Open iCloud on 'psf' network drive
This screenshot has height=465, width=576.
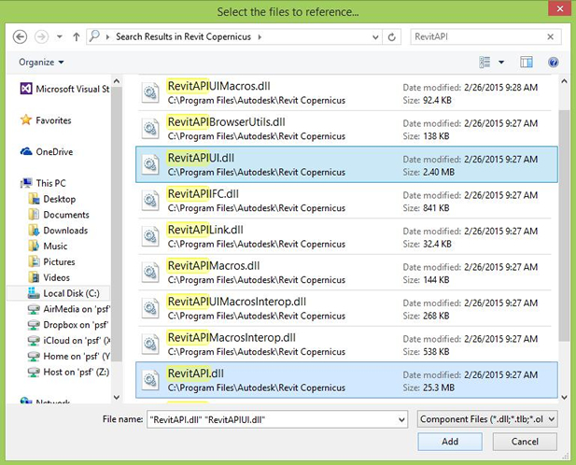69,341
